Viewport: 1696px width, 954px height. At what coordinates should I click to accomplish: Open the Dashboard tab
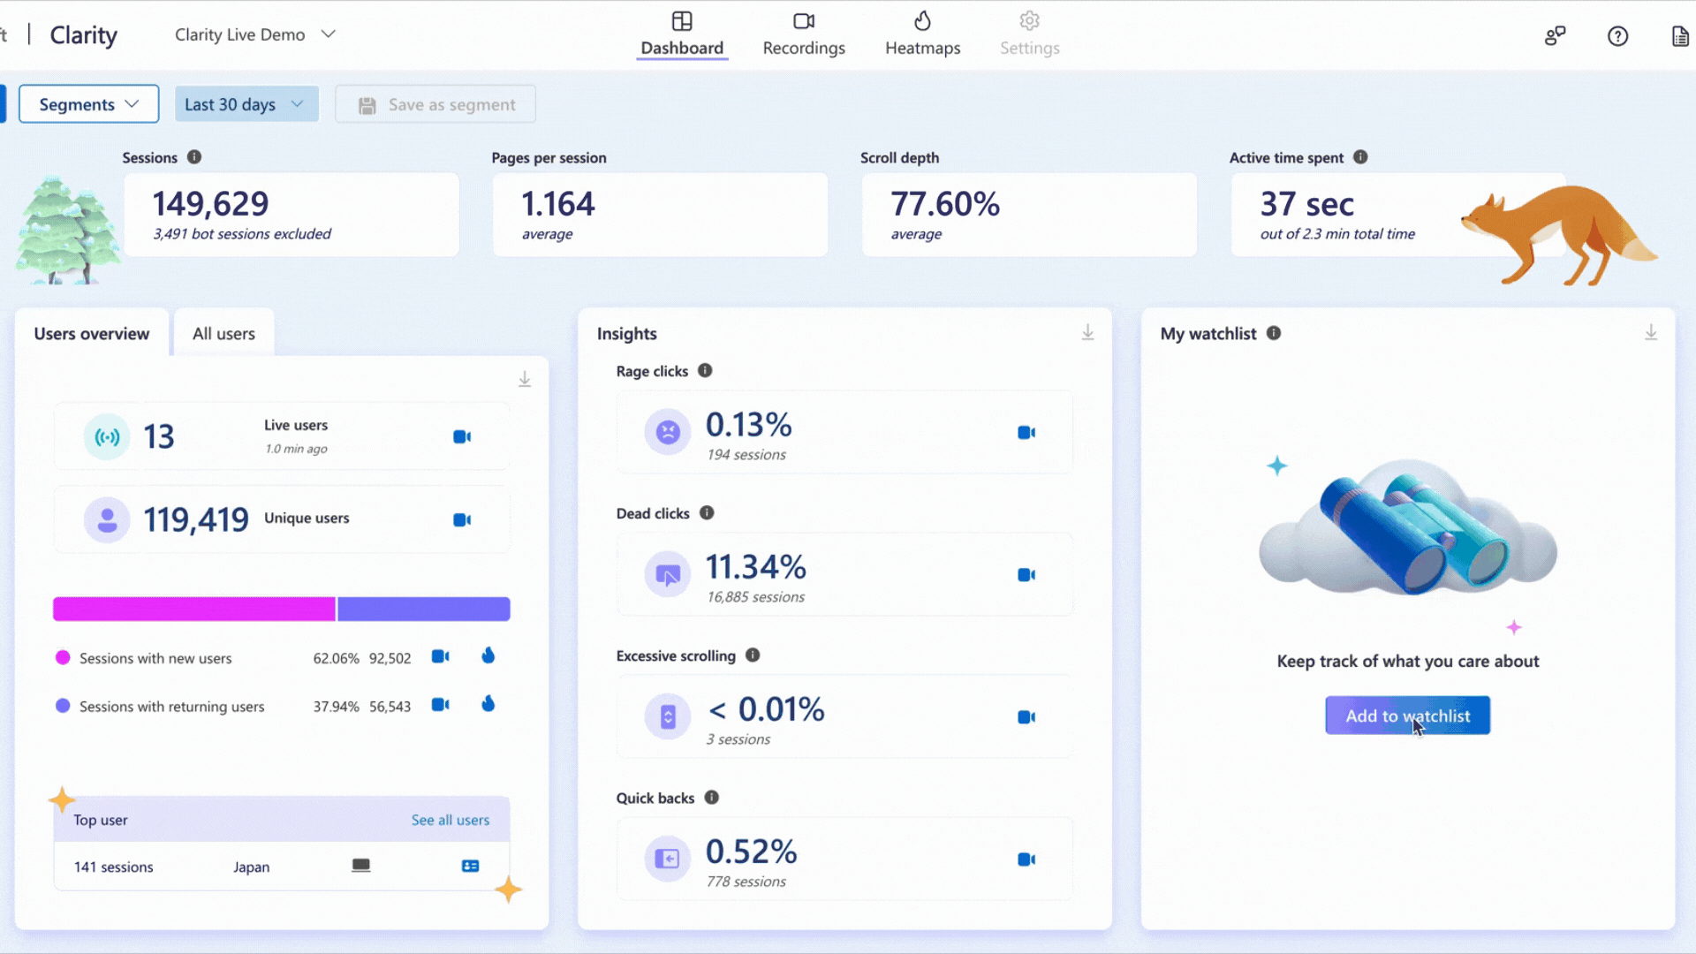pyautogui.click(x=682, y=34)
